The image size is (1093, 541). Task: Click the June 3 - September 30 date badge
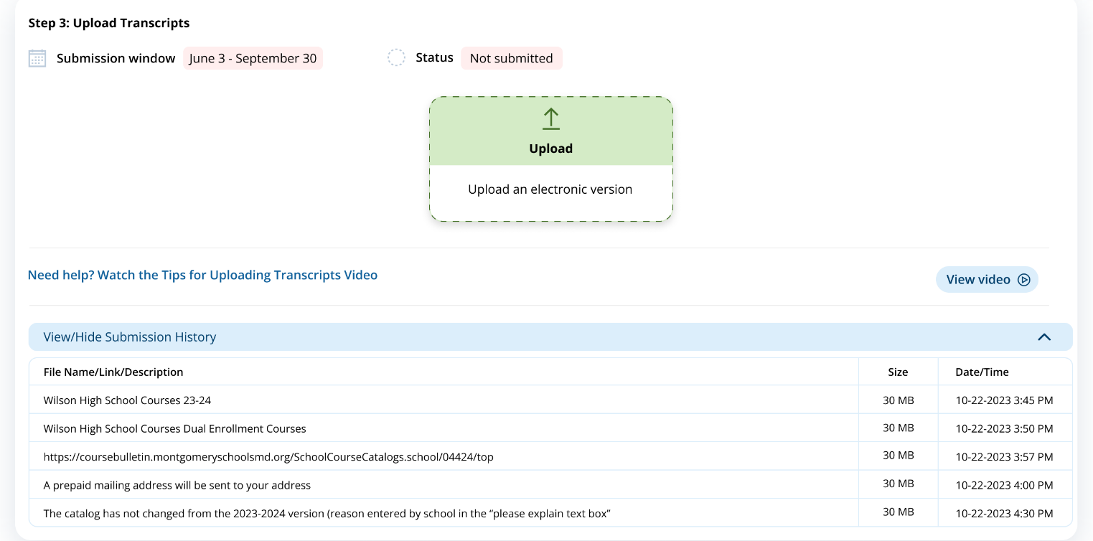pos(253,58)
